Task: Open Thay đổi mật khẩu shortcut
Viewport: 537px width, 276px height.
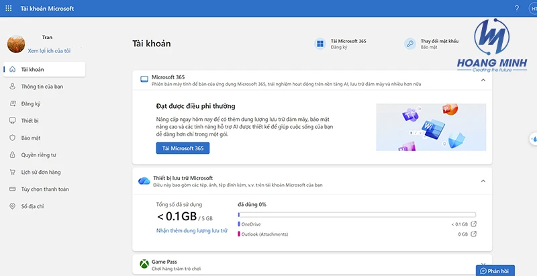Action: (x=432, y=44)
